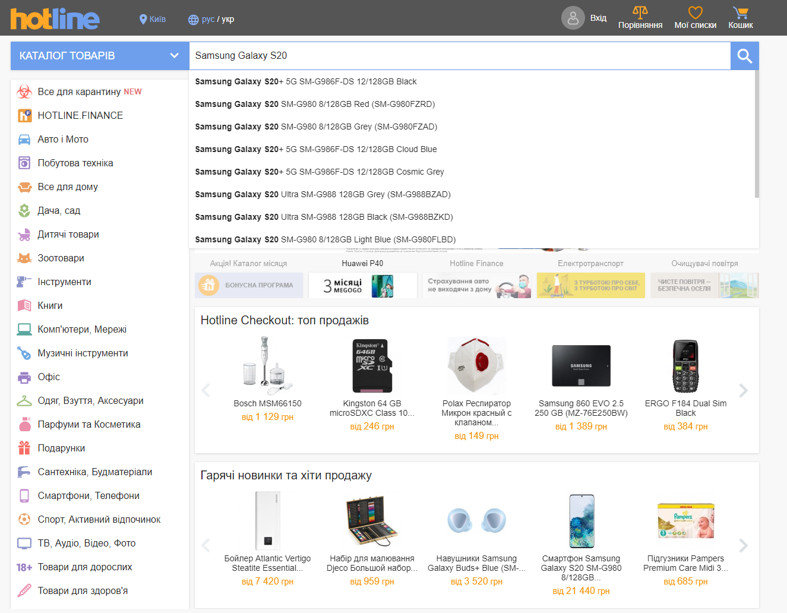Select suggestion S20 SM-G980 8/128GB Grey

coord(472,127)
